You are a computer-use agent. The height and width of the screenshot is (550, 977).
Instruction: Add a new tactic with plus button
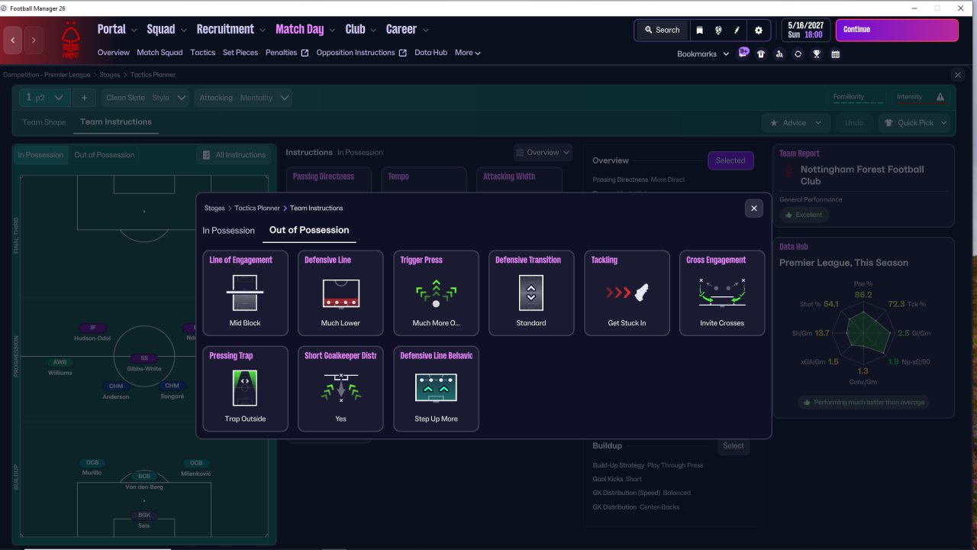click(84, 98)
